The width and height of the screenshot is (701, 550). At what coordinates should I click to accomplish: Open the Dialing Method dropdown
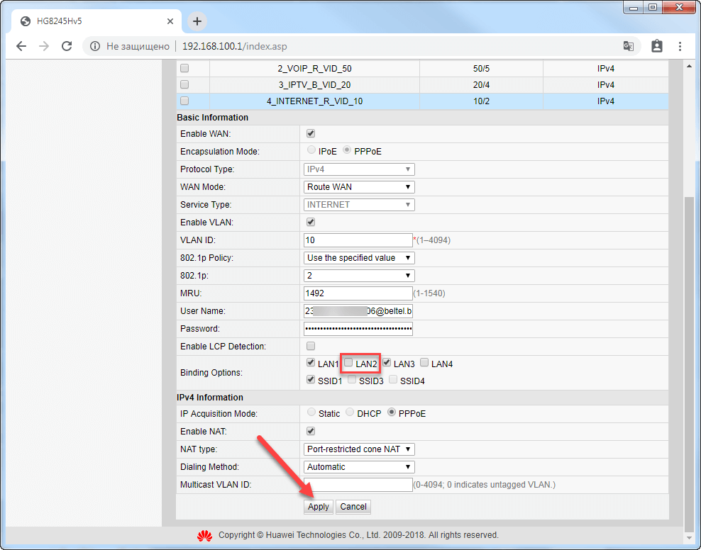click(x=358, y=467)
